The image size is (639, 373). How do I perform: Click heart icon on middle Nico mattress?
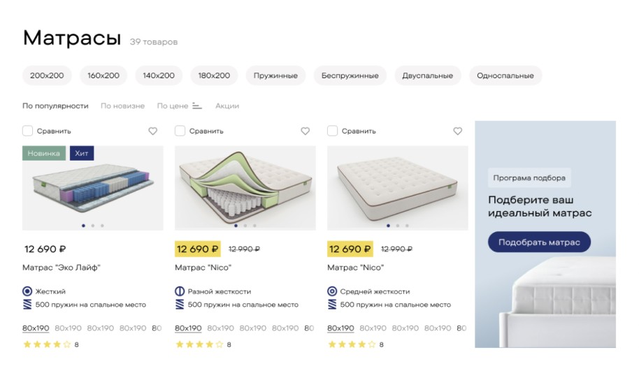tap(305, 131)
